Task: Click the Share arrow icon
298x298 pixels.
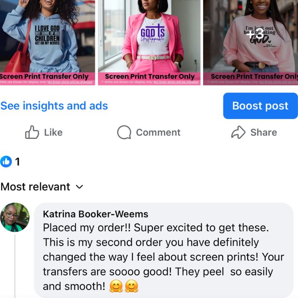Action: (238, 132)
